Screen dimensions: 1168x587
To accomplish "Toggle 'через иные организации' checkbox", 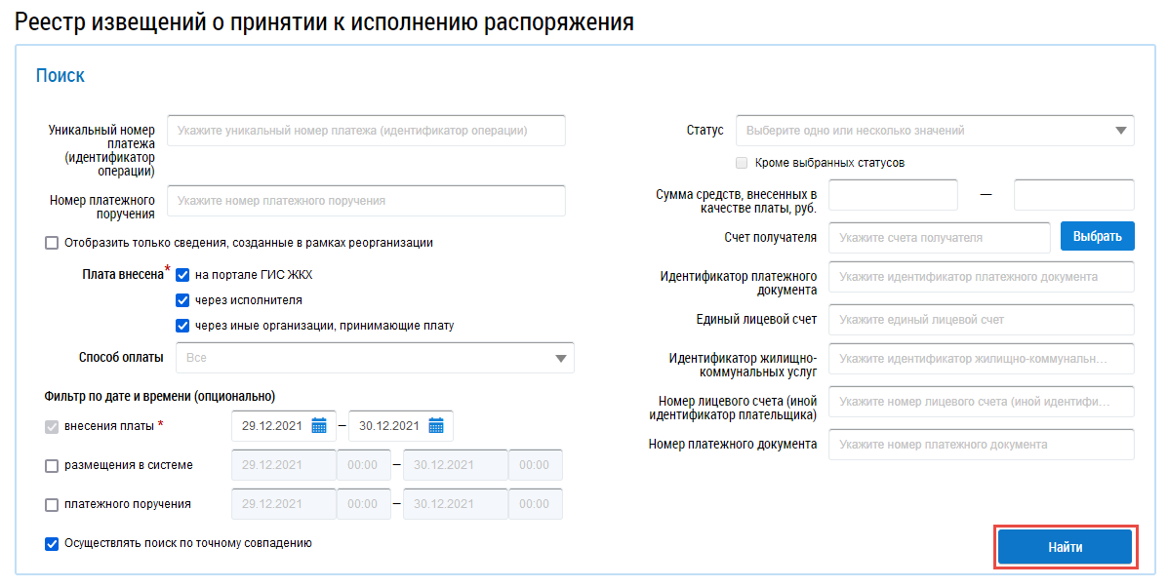I will point(182,326).
